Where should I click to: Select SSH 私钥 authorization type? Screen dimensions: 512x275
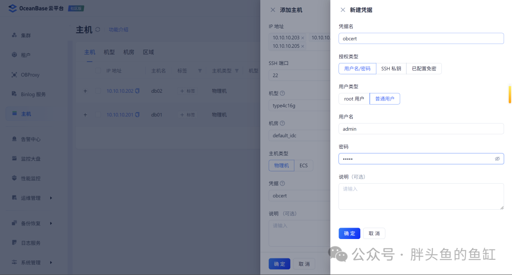tap(391, 69)
